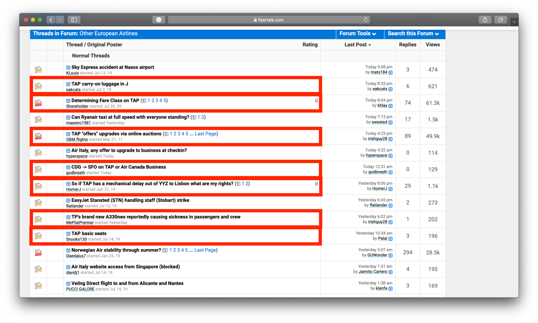Go forward with Safari's forward arrow
538x323 pixels.
pyautogui.click(x=60, y=20)
